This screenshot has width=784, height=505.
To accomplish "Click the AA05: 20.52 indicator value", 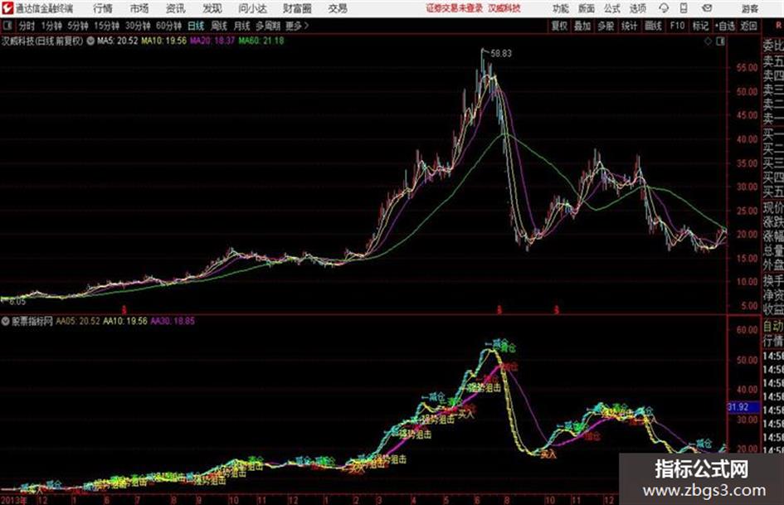I will coord(78,321).
